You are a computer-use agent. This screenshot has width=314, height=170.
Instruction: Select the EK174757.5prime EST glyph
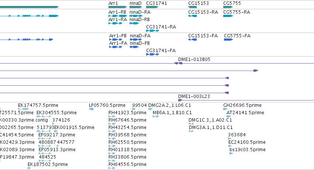point(23,109)
